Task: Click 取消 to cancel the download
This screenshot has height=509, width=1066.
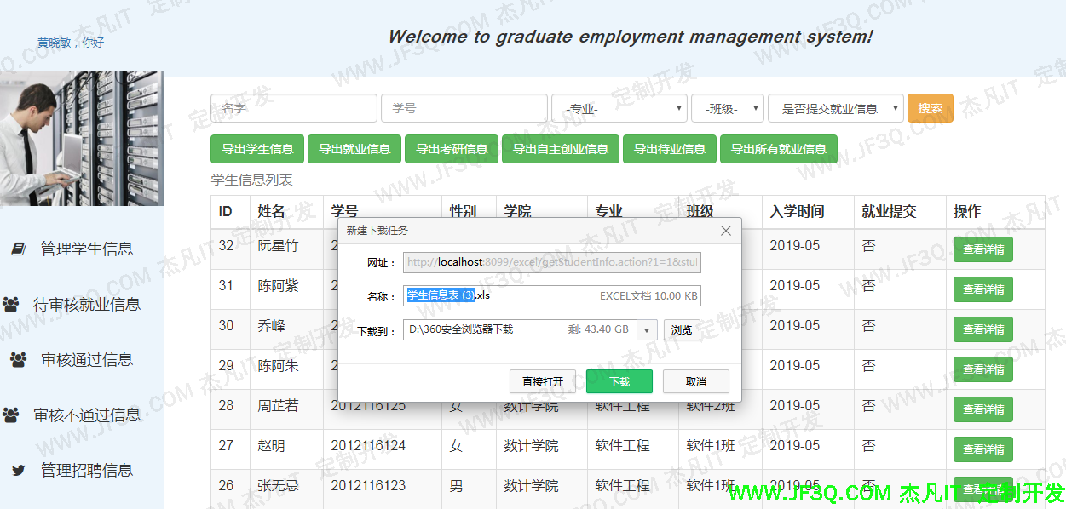Action: (x=695, y=381)
